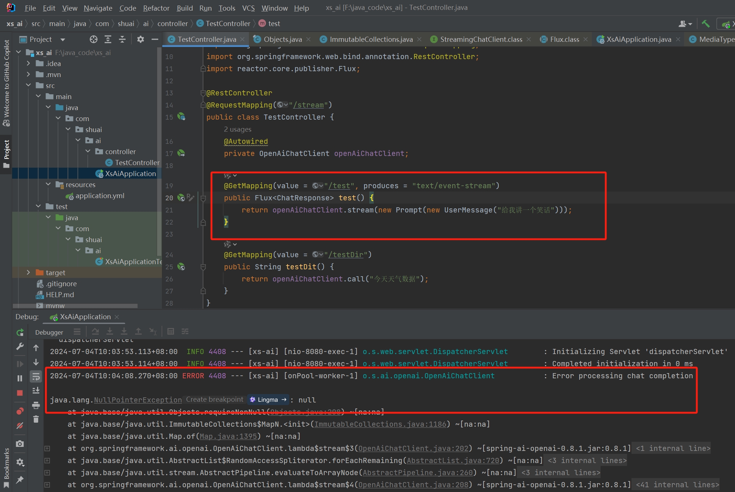Click the wrench modify run configuration icon

[x=20, y=346]
